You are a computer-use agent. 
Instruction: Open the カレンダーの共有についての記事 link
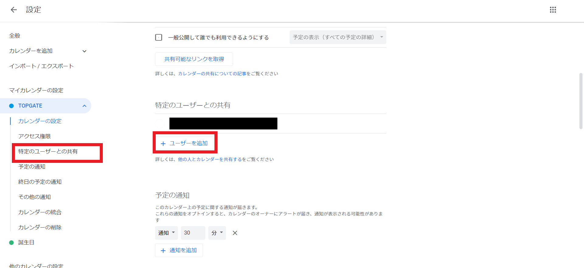[x=212, y=74]
